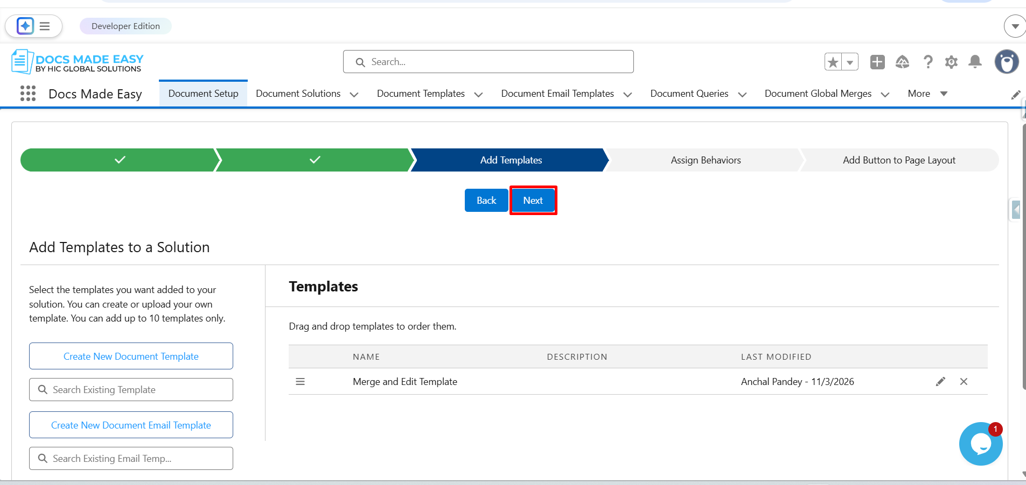This screenshot has height=485, width=1026.
Task: Click the pencil to edit navigation bar
Action: pos(1016,95)
